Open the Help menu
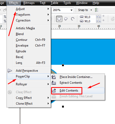This screenshot has width=115, height=124. 96,3
